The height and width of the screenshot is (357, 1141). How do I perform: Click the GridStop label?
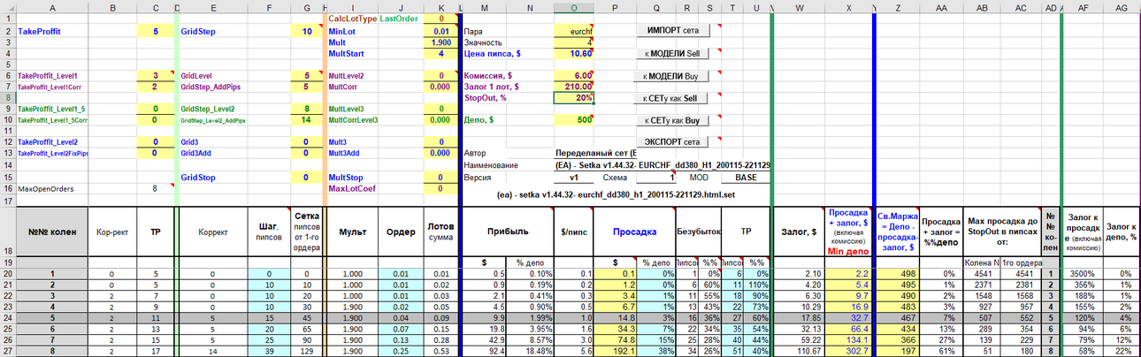click(198, 177)
